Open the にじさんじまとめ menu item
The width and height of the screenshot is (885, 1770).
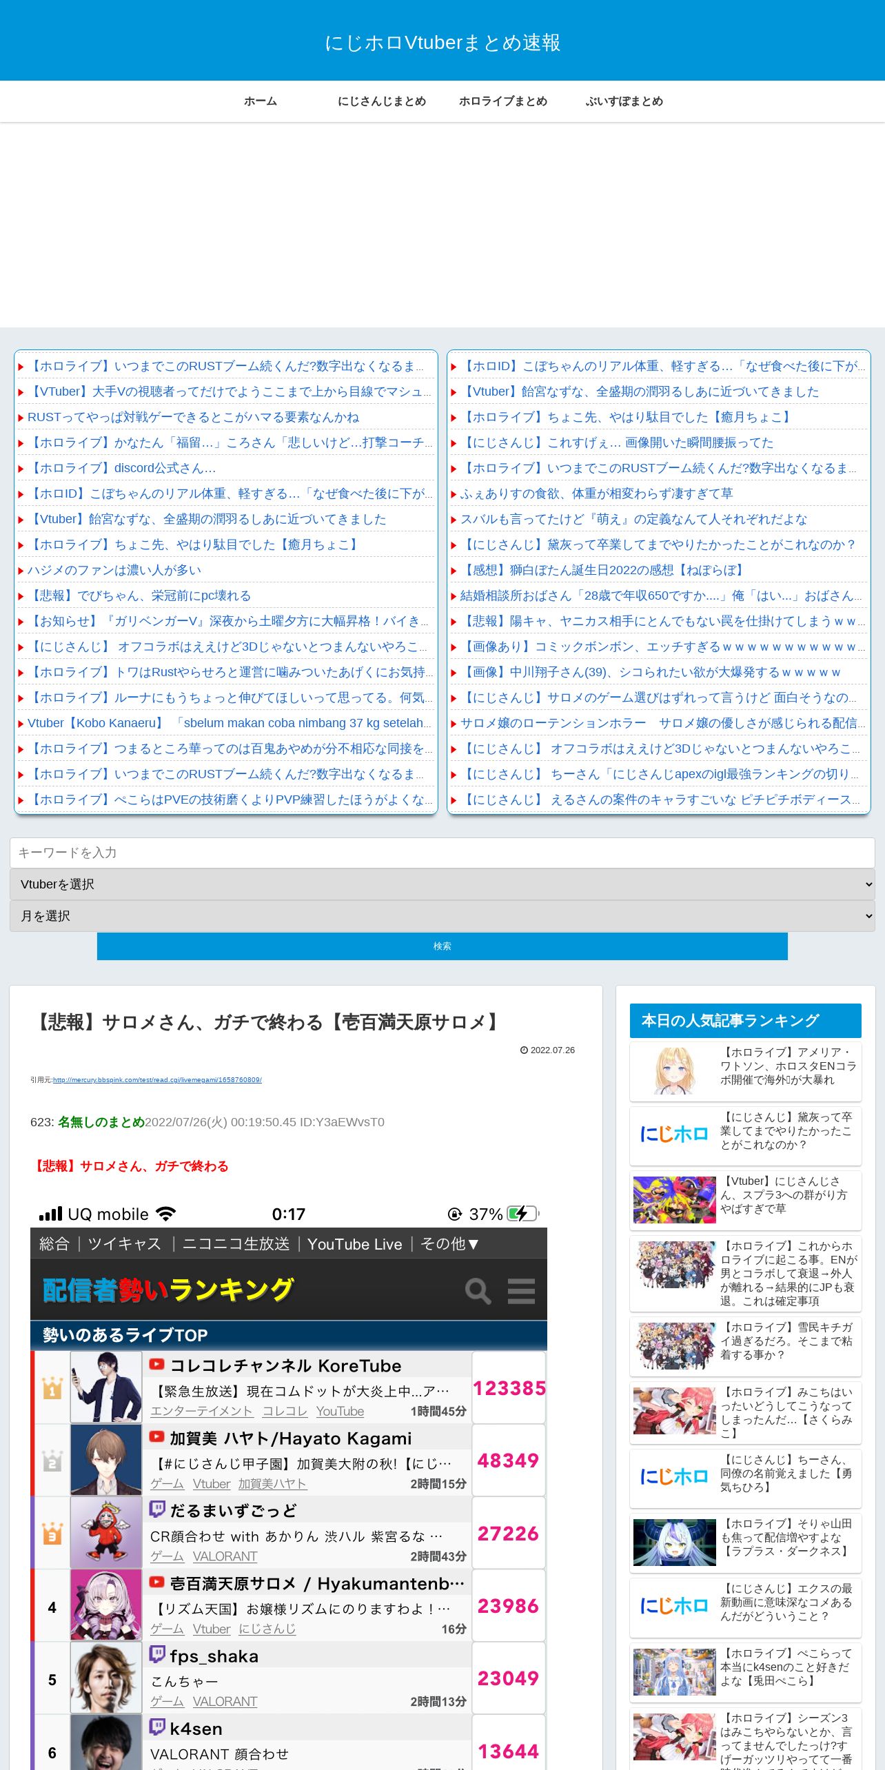point(382,101)
